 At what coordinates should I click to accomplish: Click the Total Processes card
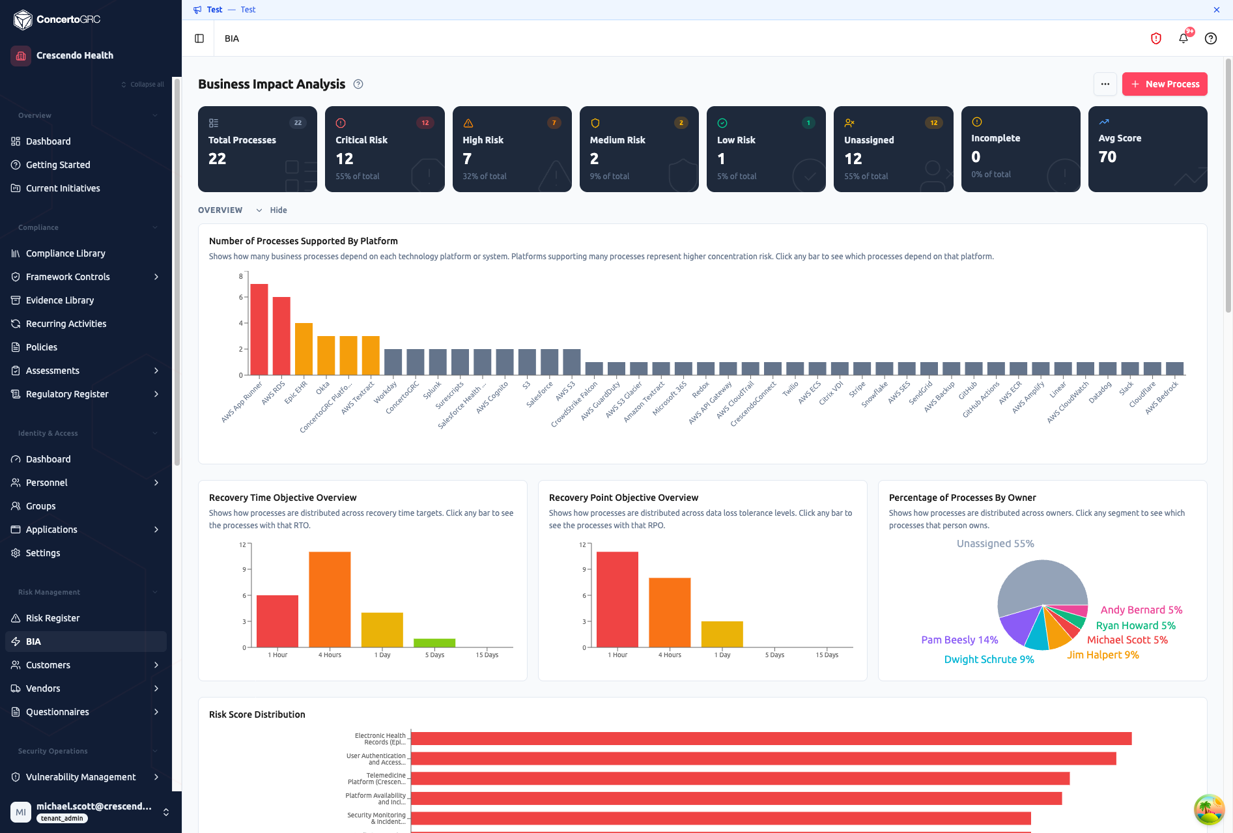point(257,149)
